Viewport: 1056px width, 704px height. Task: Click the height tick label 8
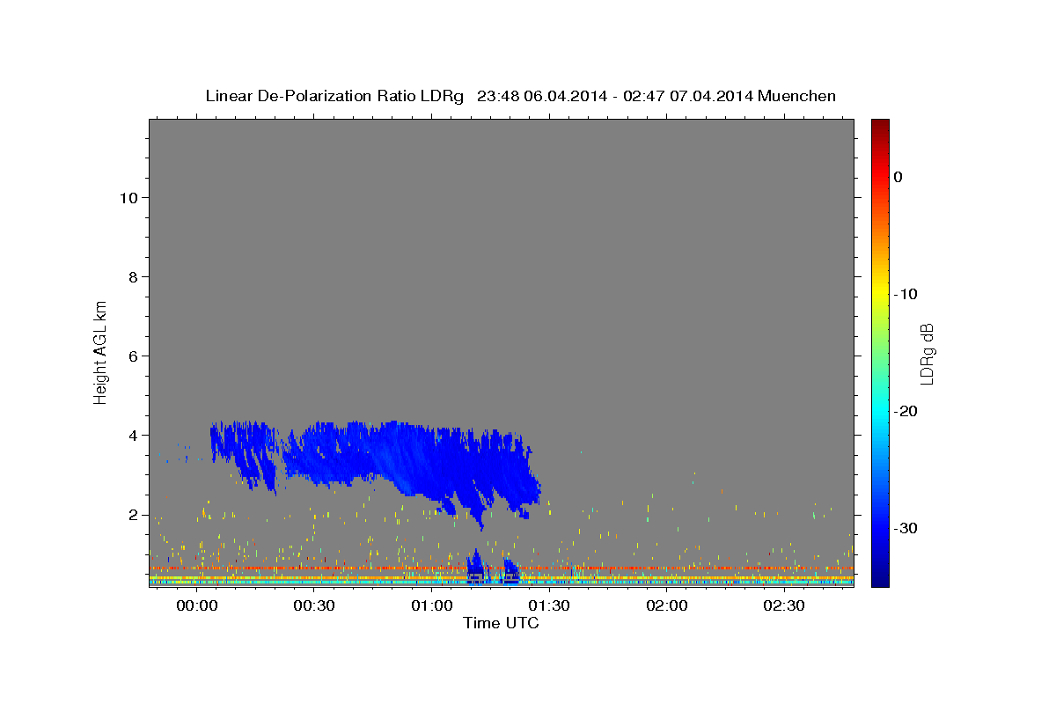(x=132, y=277)
